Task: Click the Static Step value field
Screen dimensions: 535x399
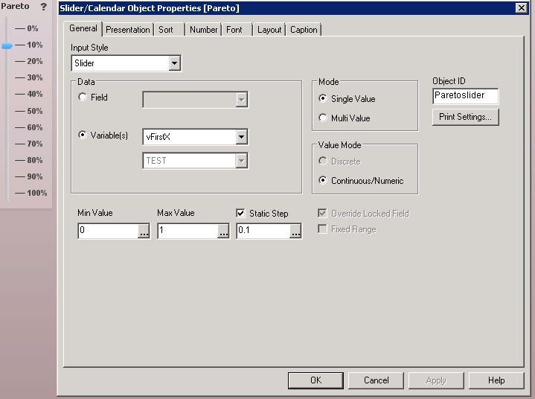Action: point(263,231)
